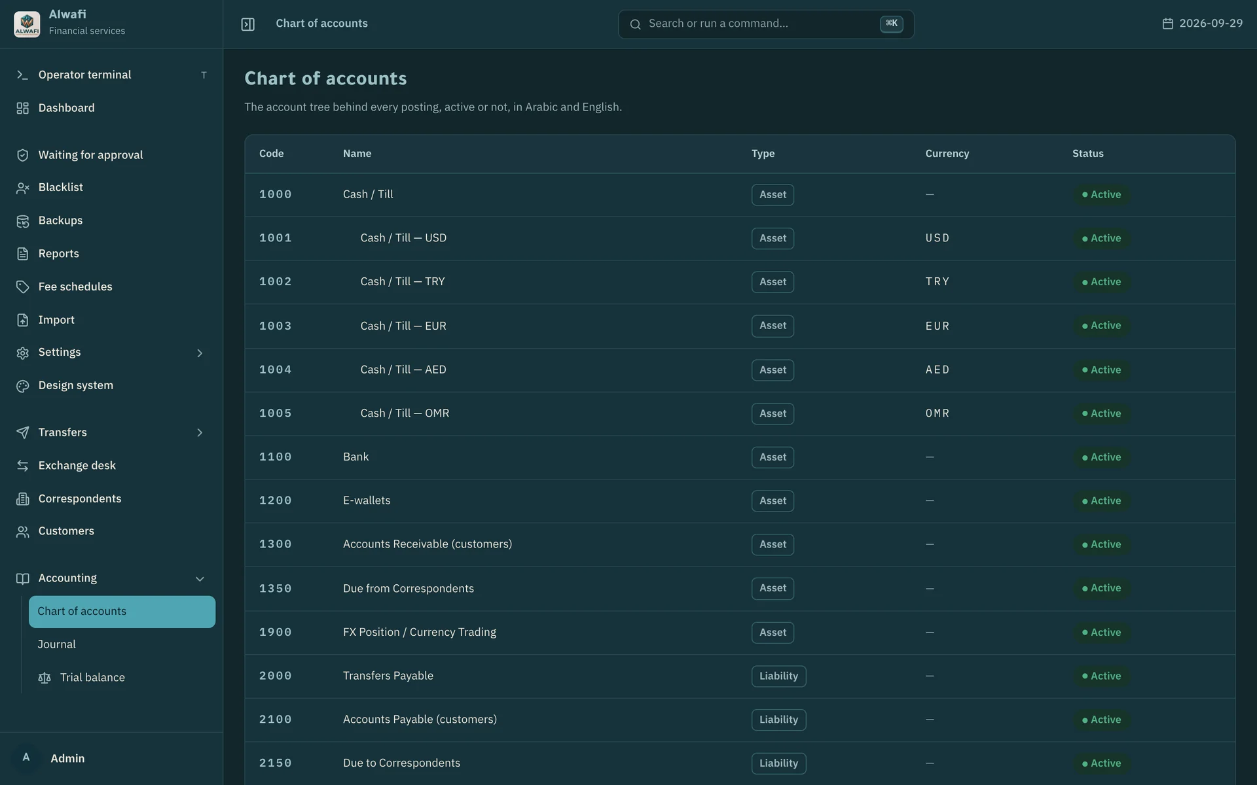Click the Trial balance scale icon
The height and width of the screenshot is (785, 1257).
pos(45,678)
